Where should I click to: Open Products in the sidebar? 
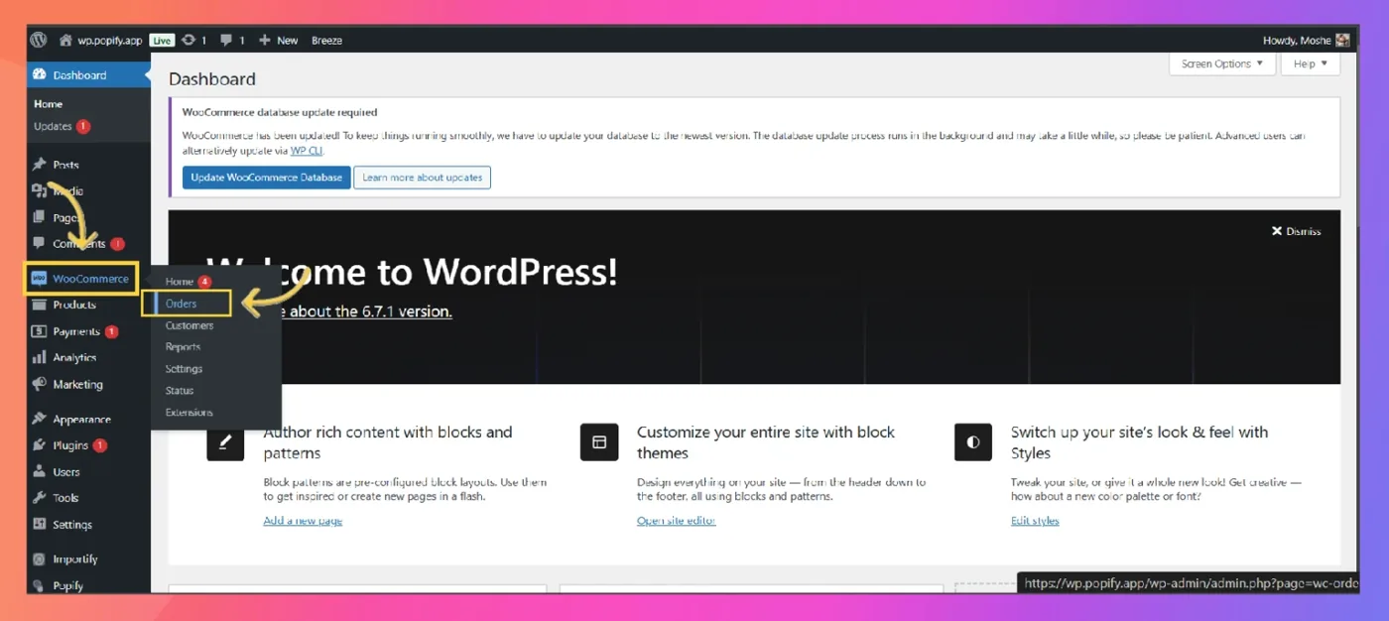tap(74, 305)
